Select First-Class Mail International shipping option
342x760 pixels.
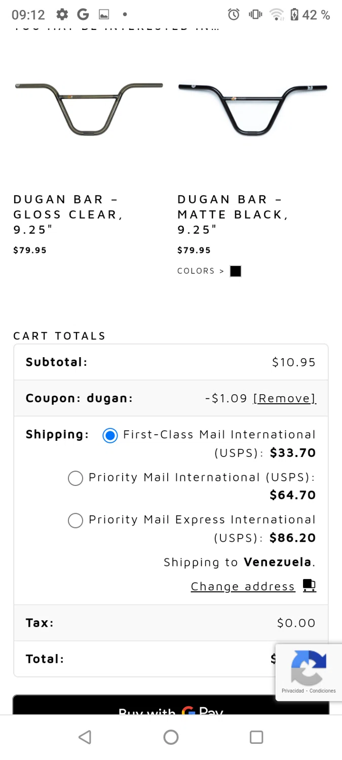click(x=110, y=435)
